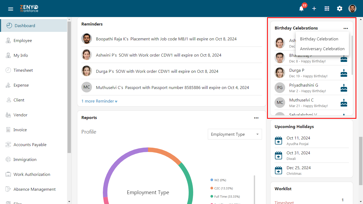
Task: Click the MC avatar in Reminders
Action: click(87, 87)
